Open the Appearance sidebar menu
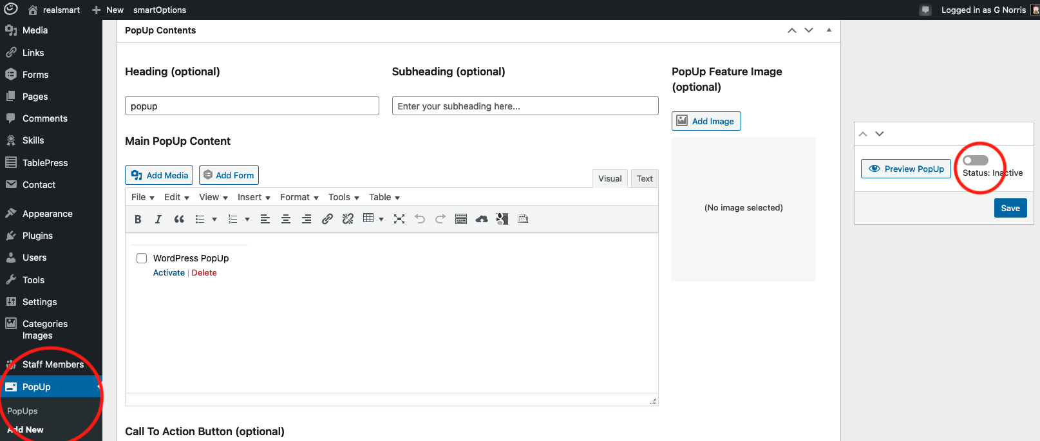This screenshot has width=1040, height=441. pyautogui.click(x=47, y=214)
